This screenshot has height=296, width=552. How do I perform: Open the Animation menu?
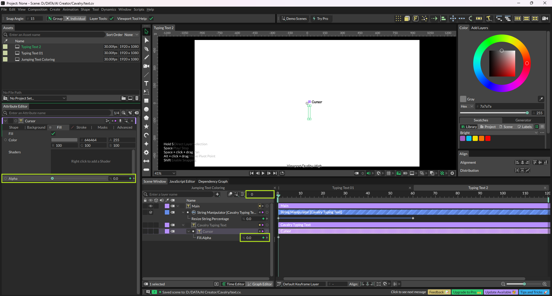click(70, 9)
